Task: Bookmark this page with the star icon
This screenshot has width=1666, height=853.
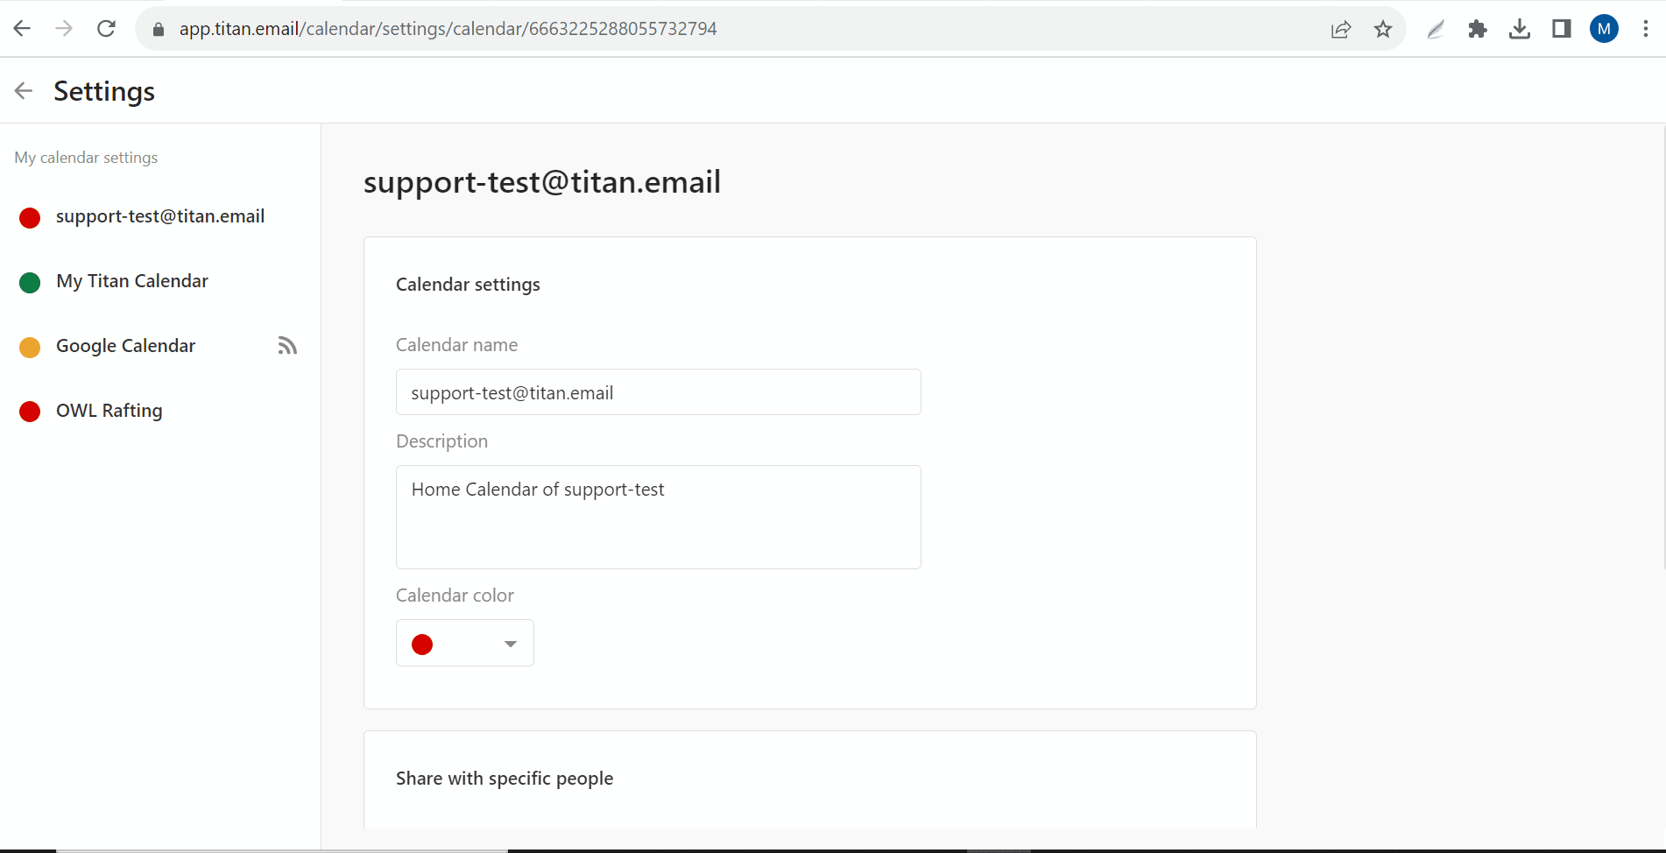Action: (x=1383, y=29)
